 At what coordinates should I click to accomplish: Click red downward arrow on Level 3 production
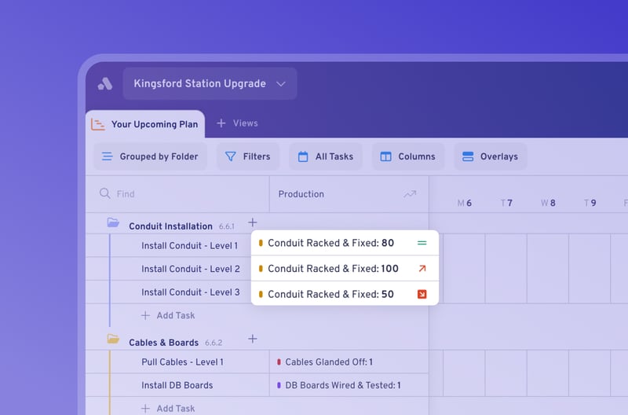tap(422, 294)
